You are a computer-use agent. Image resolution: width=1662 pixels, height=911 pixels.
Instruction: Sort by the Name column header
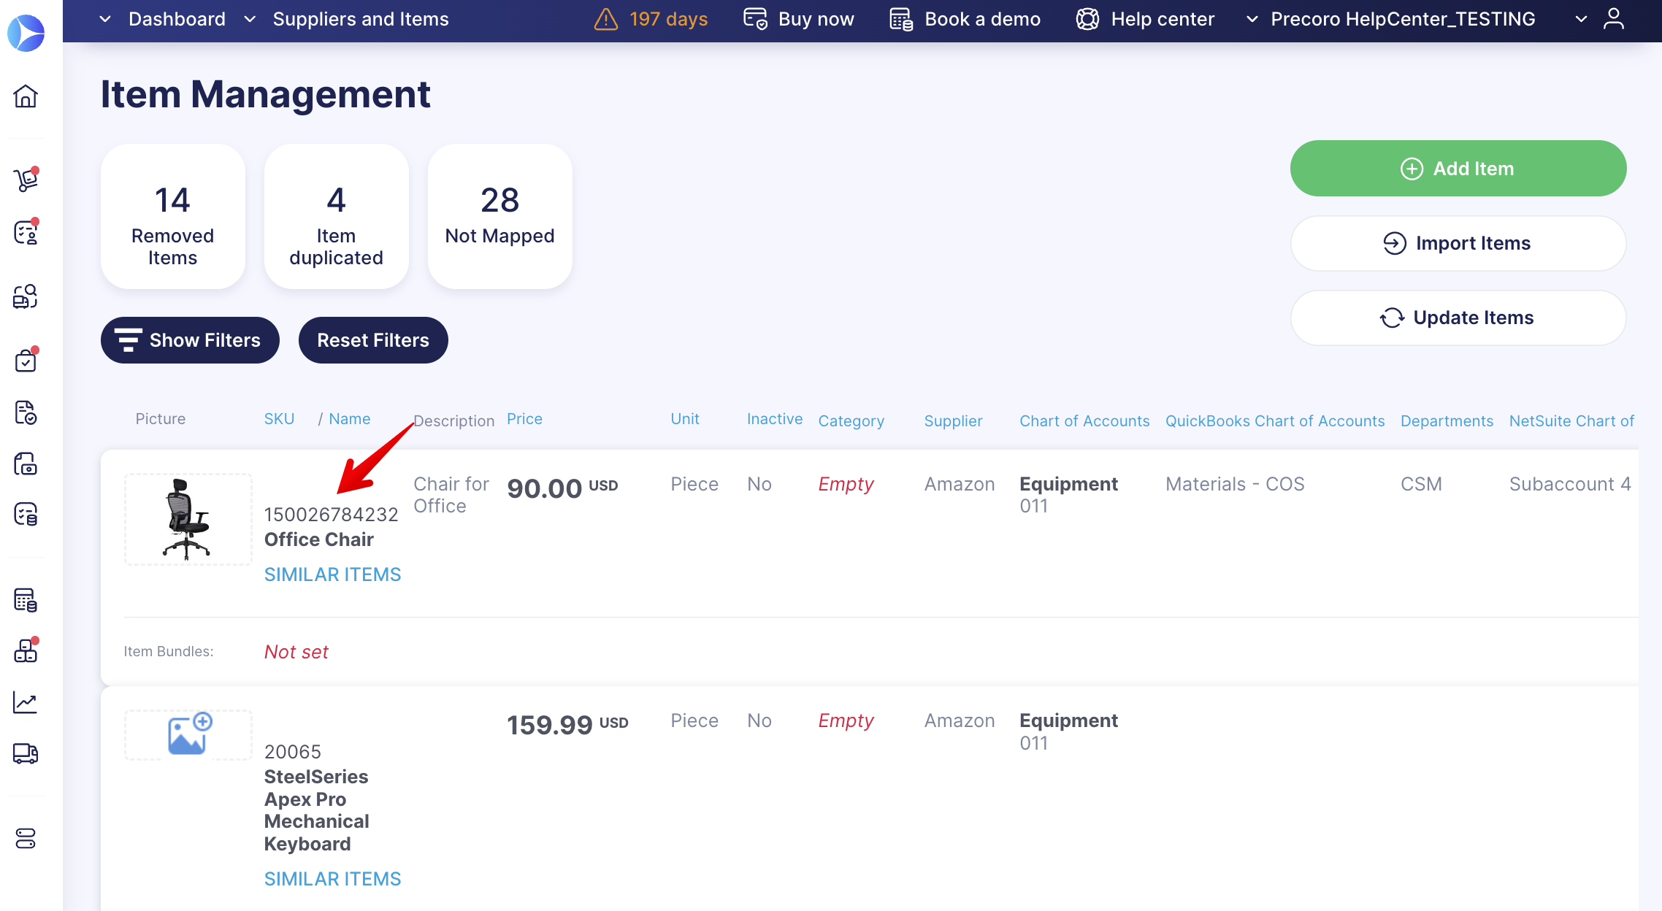click(x=350, y=419)
